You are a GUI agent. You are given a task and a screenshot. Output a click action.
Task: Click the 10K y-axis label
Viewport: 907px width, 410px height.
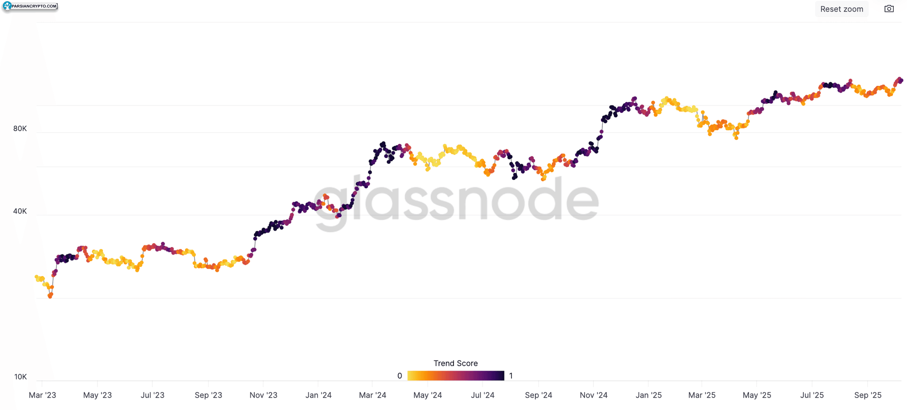20,377
